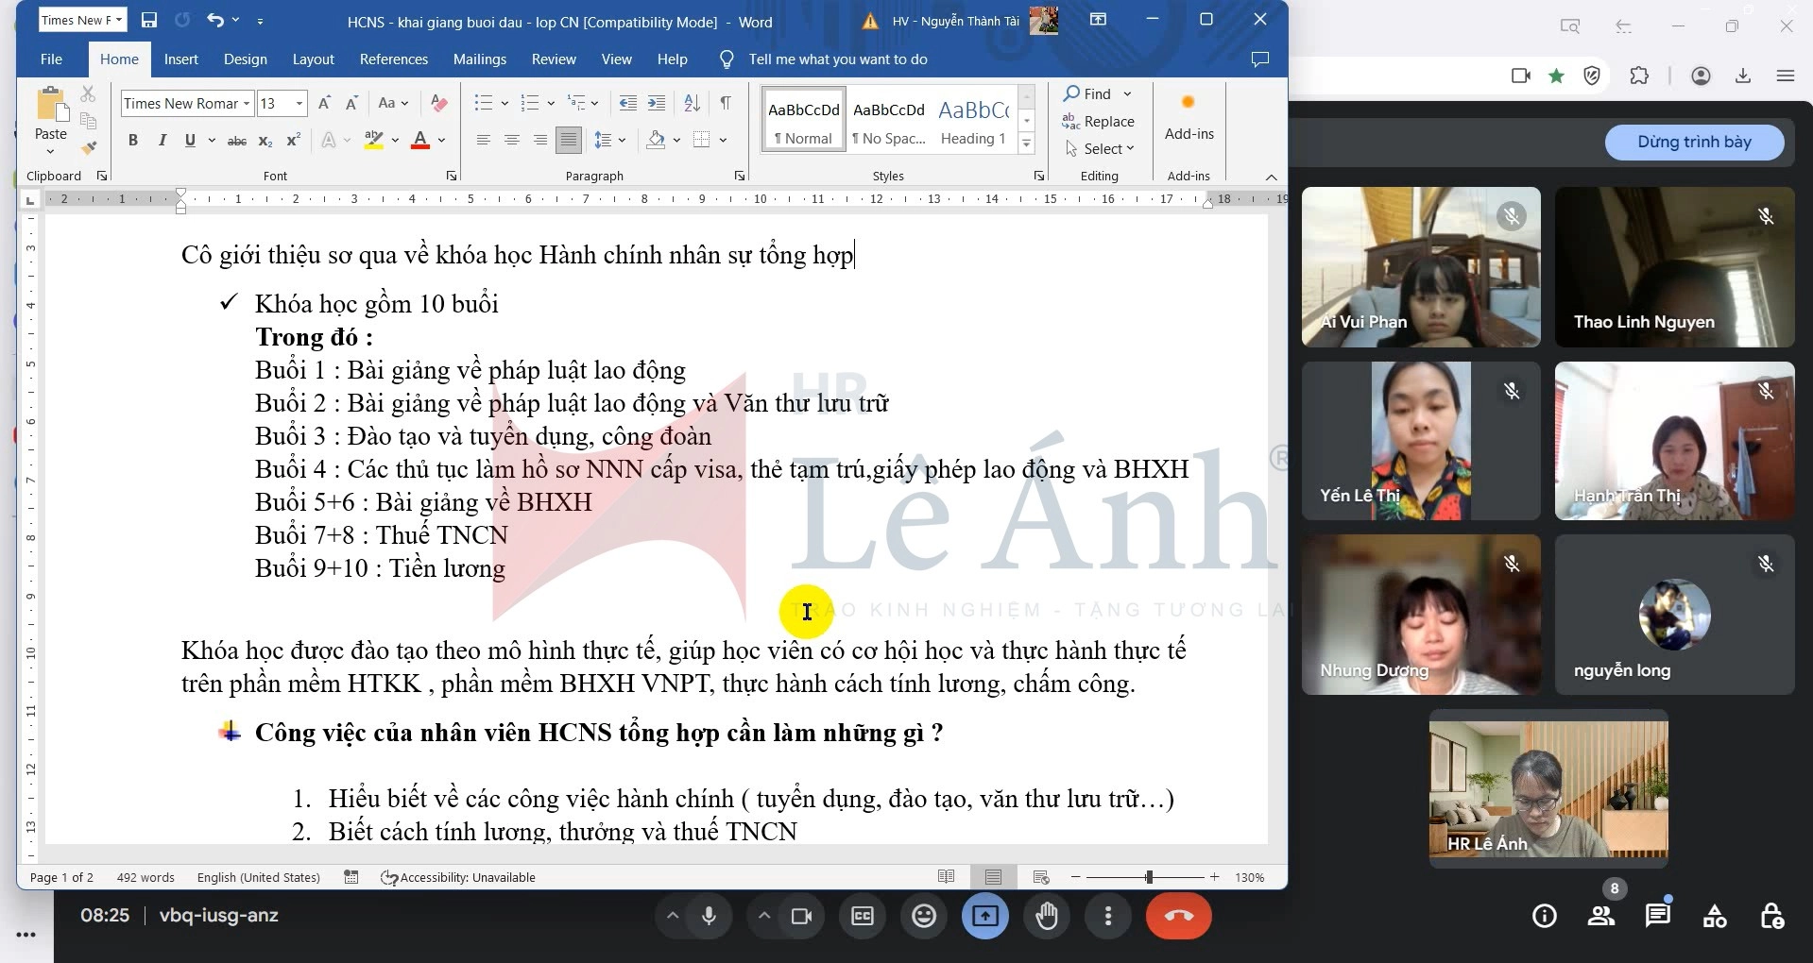Show paragraph marks with pilcrow icon
The width and height of the screenshot is (1813, 963).
(726, 103)
